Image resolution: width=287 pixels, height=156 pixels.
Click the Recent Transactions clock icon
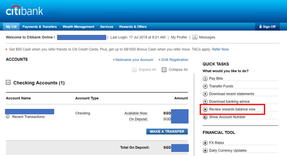pos(8,116)
